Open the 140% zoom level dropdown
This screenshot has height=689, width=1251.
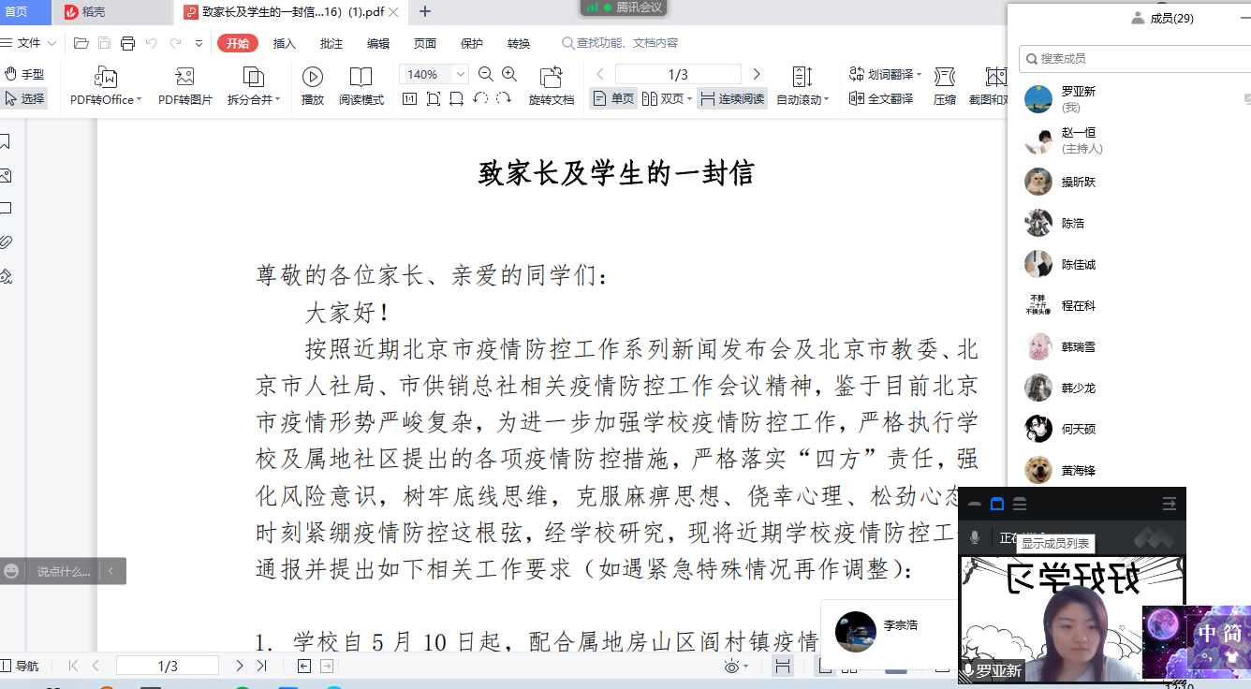tap(461, 74)
